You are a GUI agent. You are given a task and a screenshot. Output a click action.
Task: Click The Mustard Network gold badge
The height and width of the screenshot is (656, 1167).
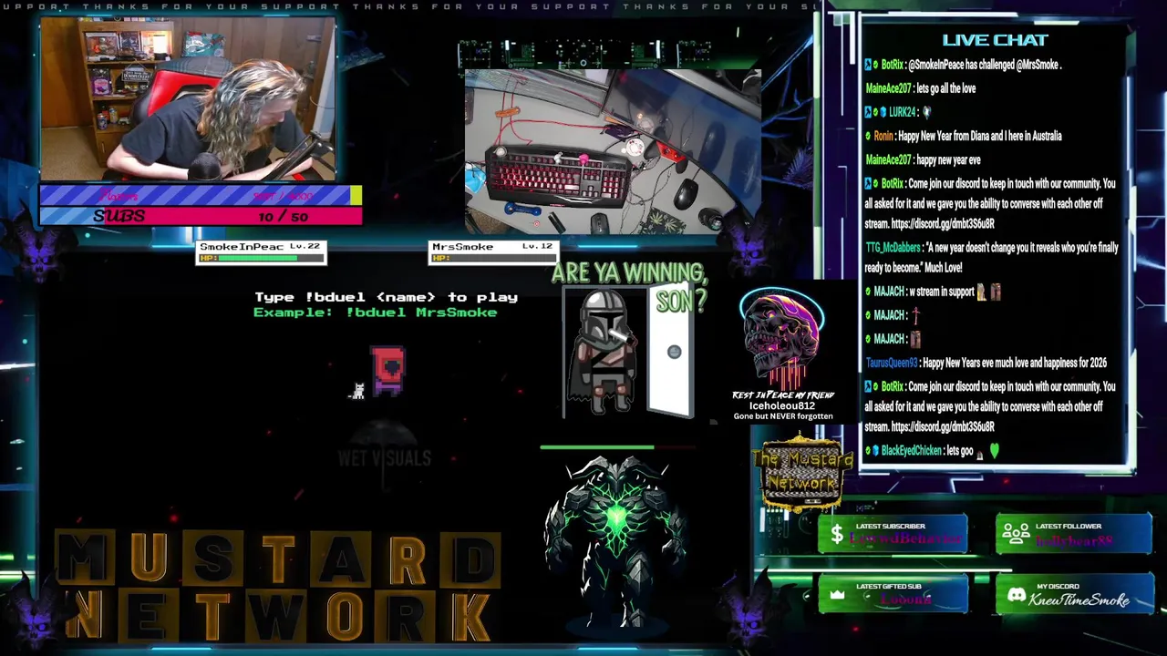(x=802, y=472)
